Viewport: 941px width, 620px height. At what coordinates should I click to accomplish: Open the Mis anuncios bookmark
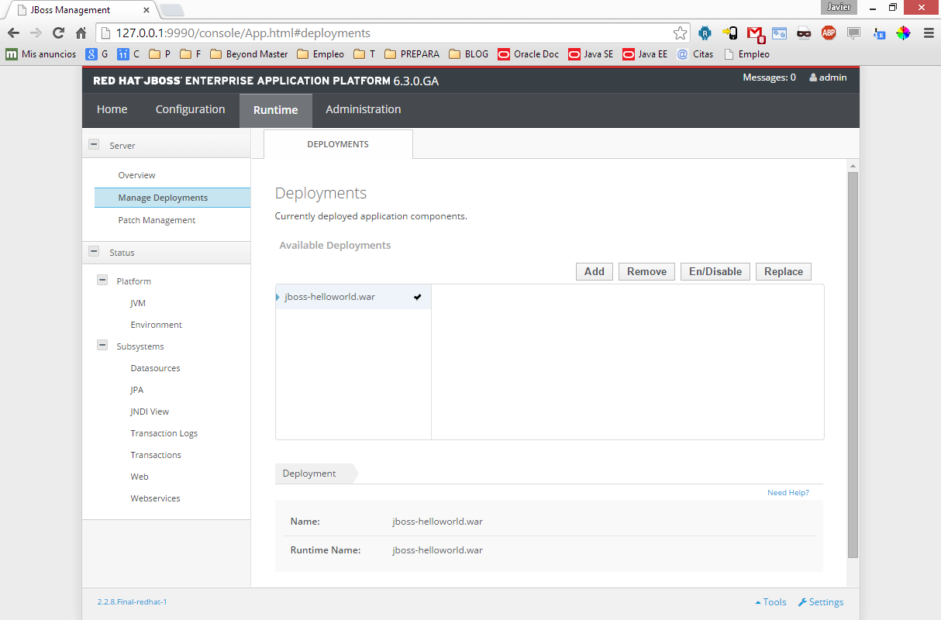coord(41,54)
